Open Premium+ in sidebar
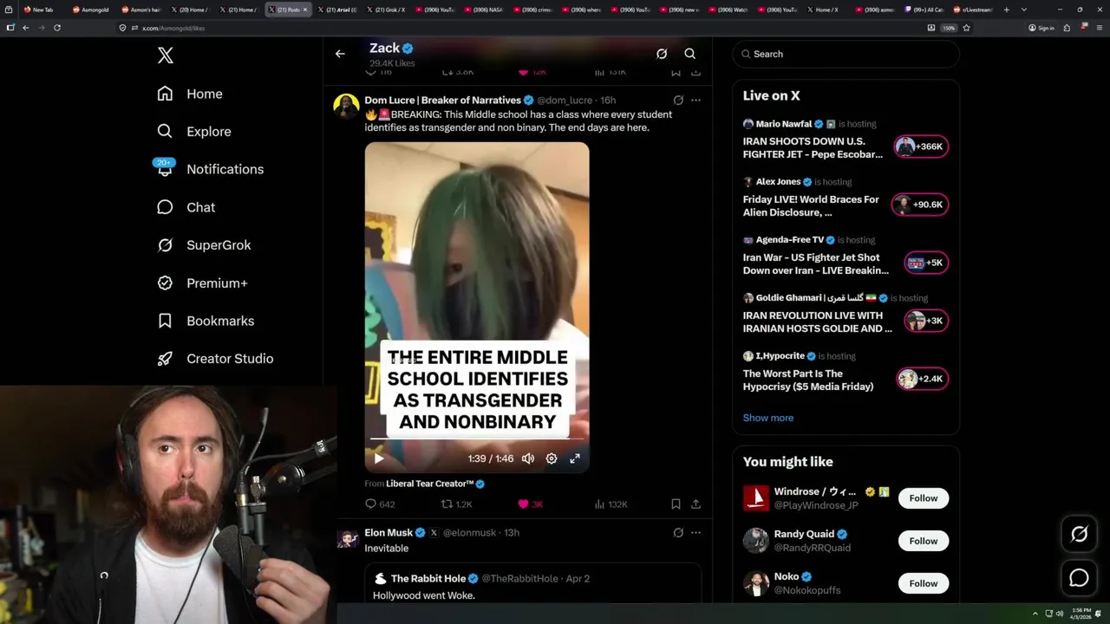 tap(202, 283)
